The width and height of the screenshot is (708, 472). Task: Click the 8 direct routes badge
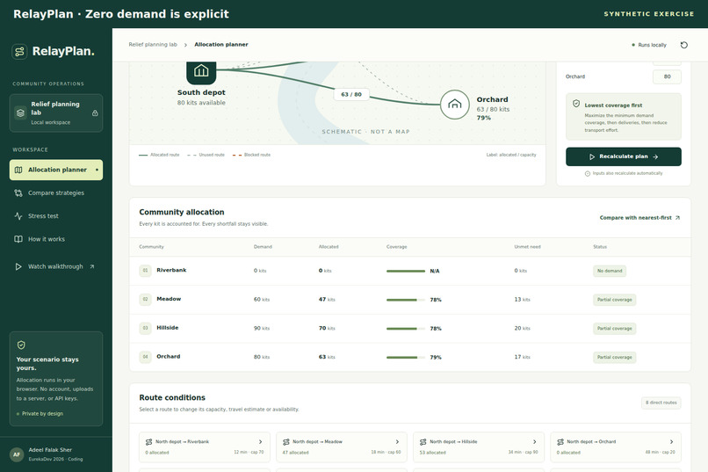coord(661,403)
